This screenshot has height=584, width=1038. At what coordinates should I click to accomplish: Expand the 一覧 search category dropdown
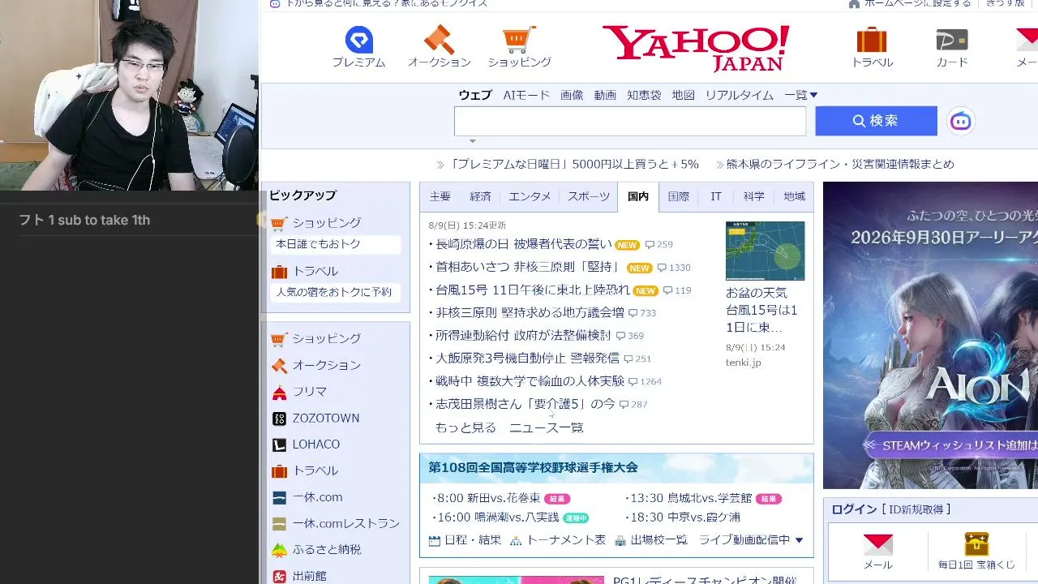801,95
